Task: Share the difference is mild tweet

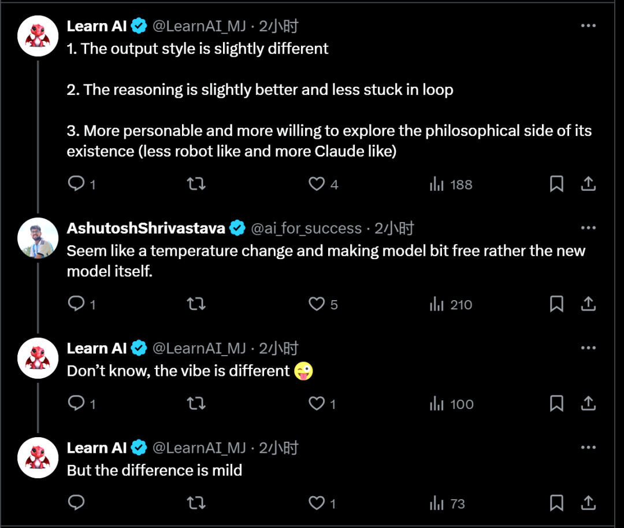Action: coord(588,503)
